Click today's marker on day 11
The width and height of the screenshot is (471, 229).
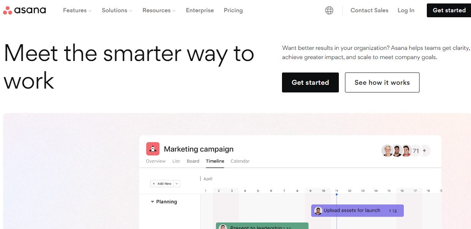pyautogui.click(x=337, y=194)
